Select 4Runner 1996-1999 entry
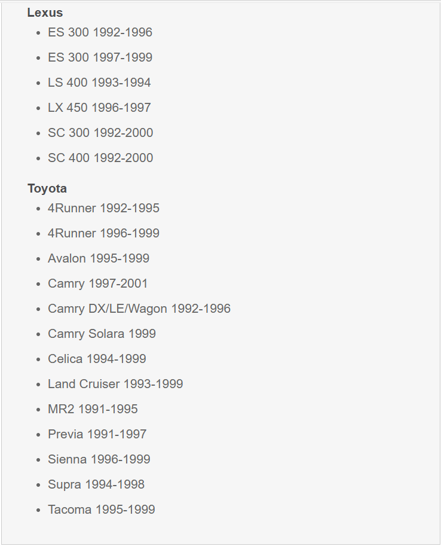 coord(103,233)
